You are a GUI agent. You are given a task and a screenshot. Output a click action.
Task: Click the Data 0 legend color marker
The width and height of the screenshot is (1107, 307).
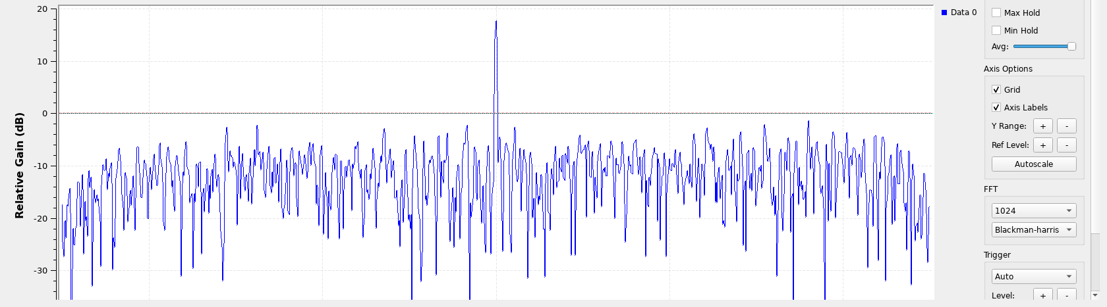click(944, 12)
